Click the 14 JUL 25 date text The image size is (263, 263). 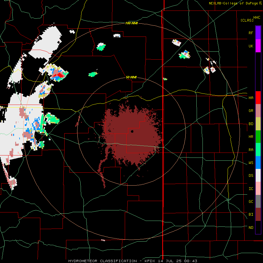170,261
